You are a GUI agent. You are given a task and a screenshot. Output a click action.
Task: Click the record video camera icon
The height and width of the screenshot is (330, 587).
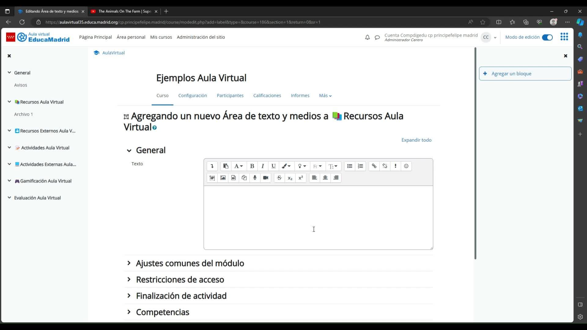265,178
